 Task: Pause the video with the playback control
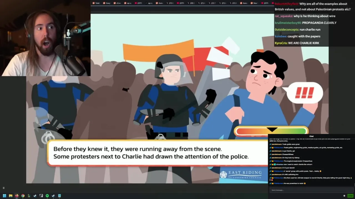(4, 188)
